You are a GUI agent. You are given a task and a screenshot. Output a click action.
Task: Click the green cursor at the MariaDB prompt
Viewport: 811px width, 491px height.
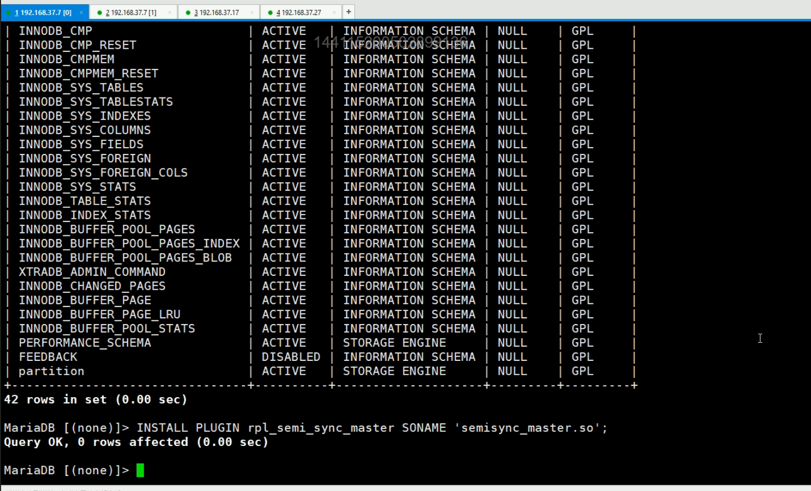[140, 470]
